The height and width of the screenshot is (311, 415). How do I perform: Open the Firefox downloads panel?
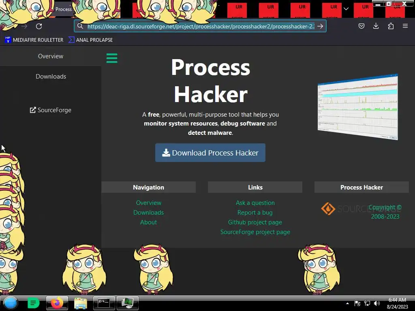pyautogui.click(x=376, y=26)
